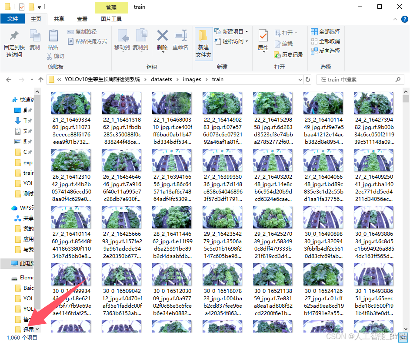This screenshot has height=343, width=410.
Task: Click Select All (全部选择)
Action: point(326,32)
